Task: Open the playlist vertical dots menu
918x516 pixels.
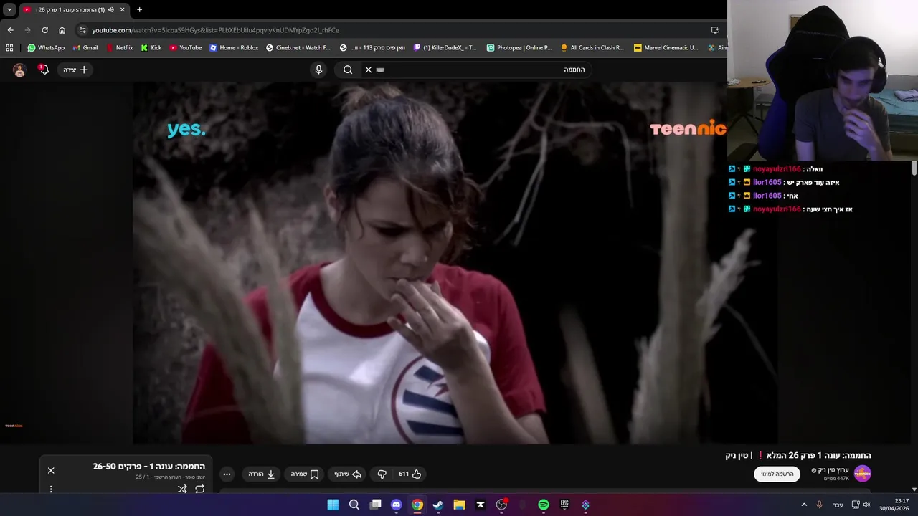Action: [51, 489]
